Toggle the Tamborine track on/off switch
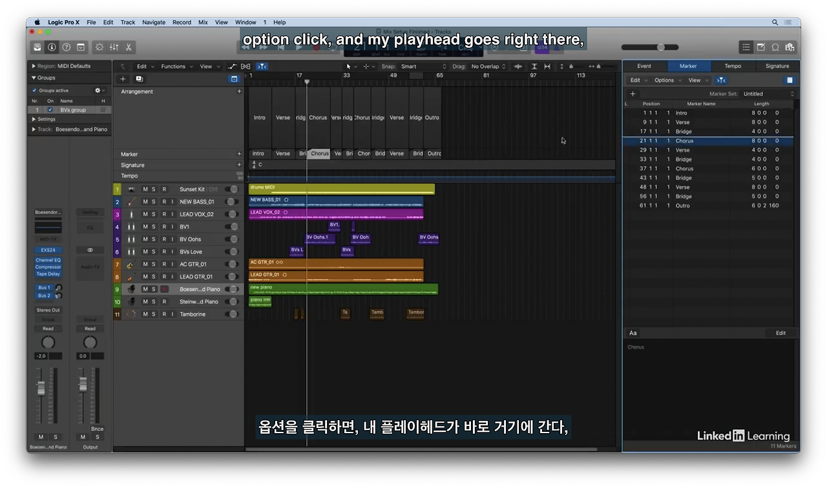This screenshot has height=488, width=827. click(232, 314)
